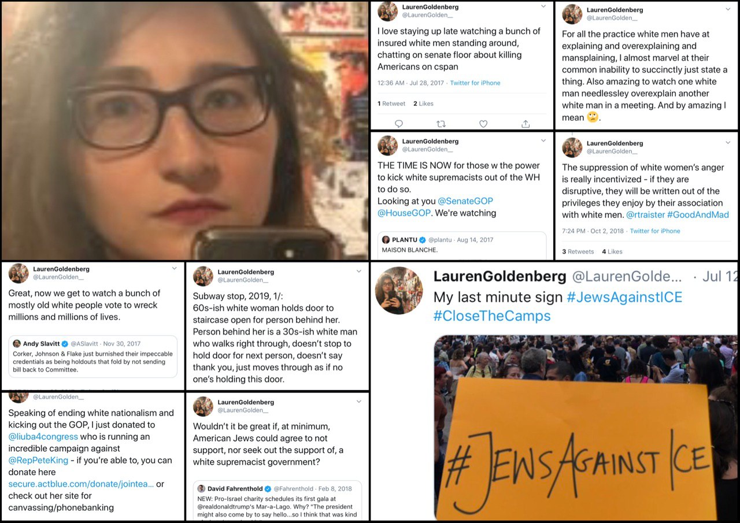Open chevron menu on cspan tweet
Screen dimensions: 740x523
pyautogui.click(x=543, y=6)
